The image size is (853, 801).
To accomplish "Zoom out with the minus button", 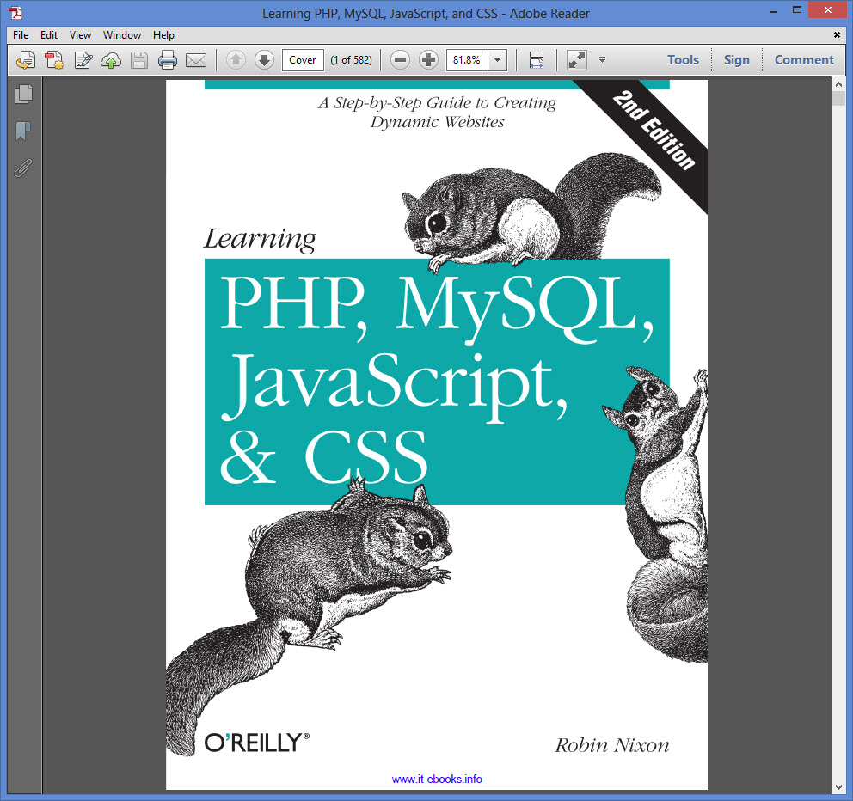I will (x=400, y=60).
